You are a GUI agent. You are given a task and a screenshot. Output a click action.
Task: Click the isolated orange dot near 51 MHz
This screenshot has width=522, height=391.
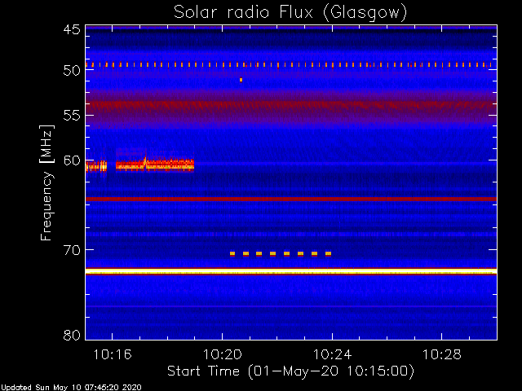(x=241, y=80)
